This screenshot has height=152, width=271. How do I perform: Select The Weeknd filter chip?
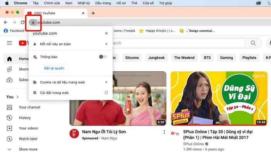pyautogui.click(x=184, y=57)
